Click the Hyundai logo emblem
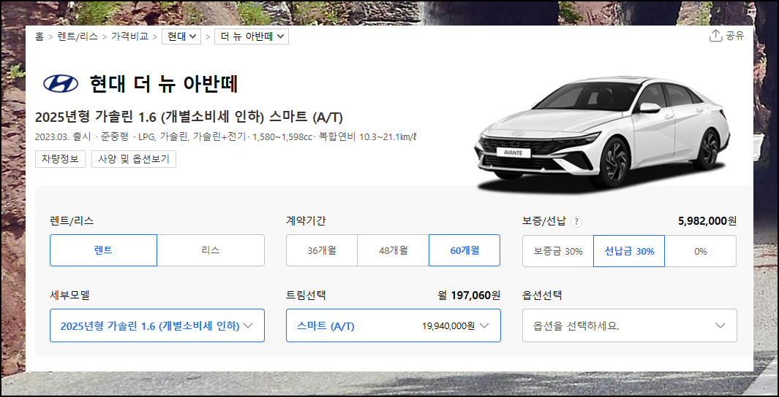Viewport: 779px width, 397px height. (x=61, y=83)
